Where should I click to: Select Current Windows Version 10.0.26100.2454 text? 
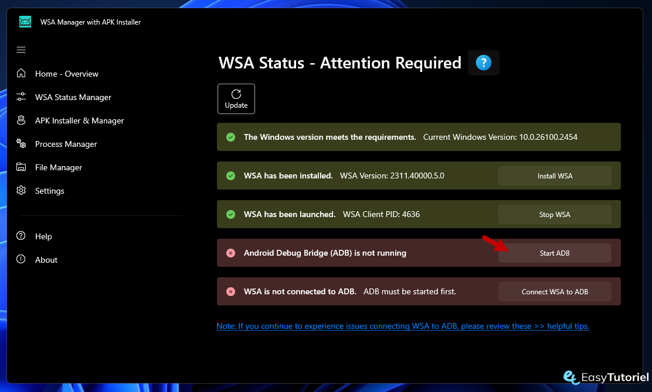[500, 137]
